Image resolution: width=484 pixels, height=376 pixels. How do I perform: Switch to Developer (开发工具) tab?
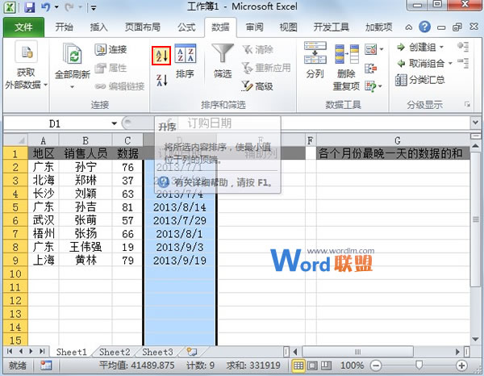332,27
